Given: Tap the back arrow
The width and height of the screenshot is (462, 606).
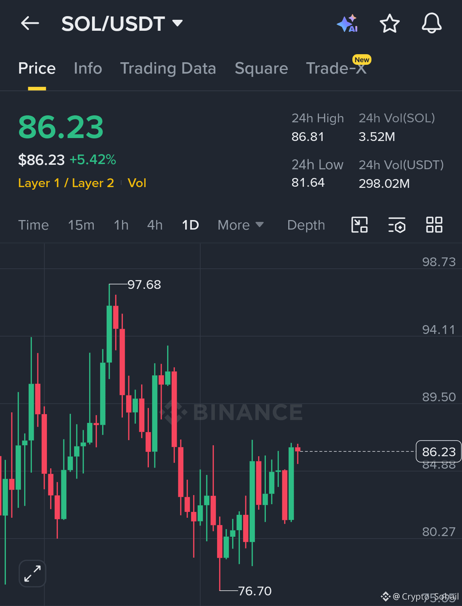Looking at the screenshot, I should (x=30, y=23).
